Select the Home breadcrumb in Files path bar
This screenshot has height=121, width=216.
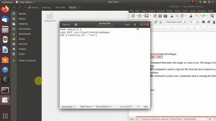tap(33, 7)
